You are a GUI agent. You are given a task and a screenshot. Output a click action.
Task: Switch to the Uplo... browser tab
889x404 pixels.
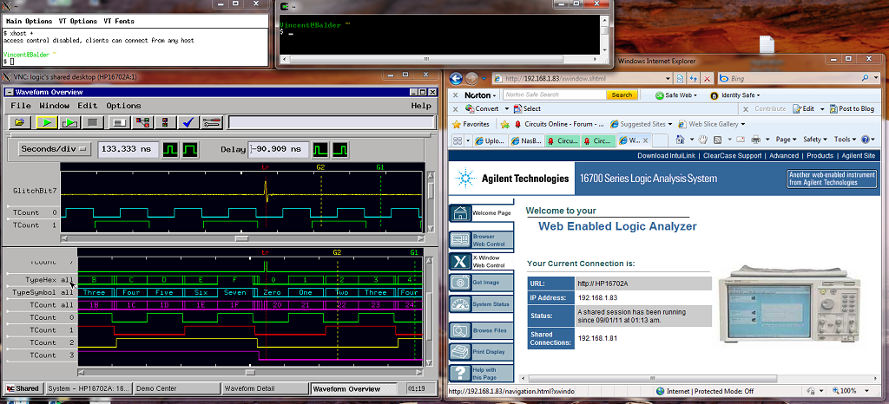pos(491,140)
